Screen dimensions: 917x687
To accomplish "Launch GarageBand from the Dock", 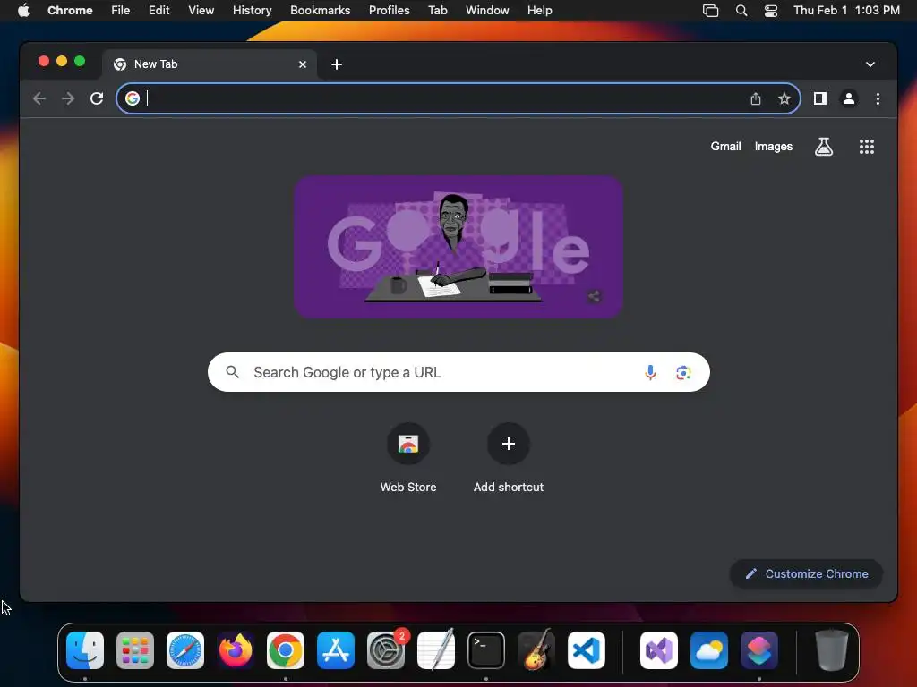I will (x=536, y=650).
